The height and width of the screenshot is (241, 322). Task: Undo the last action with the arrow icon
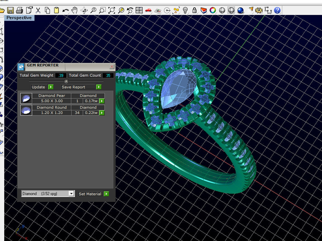65,10
